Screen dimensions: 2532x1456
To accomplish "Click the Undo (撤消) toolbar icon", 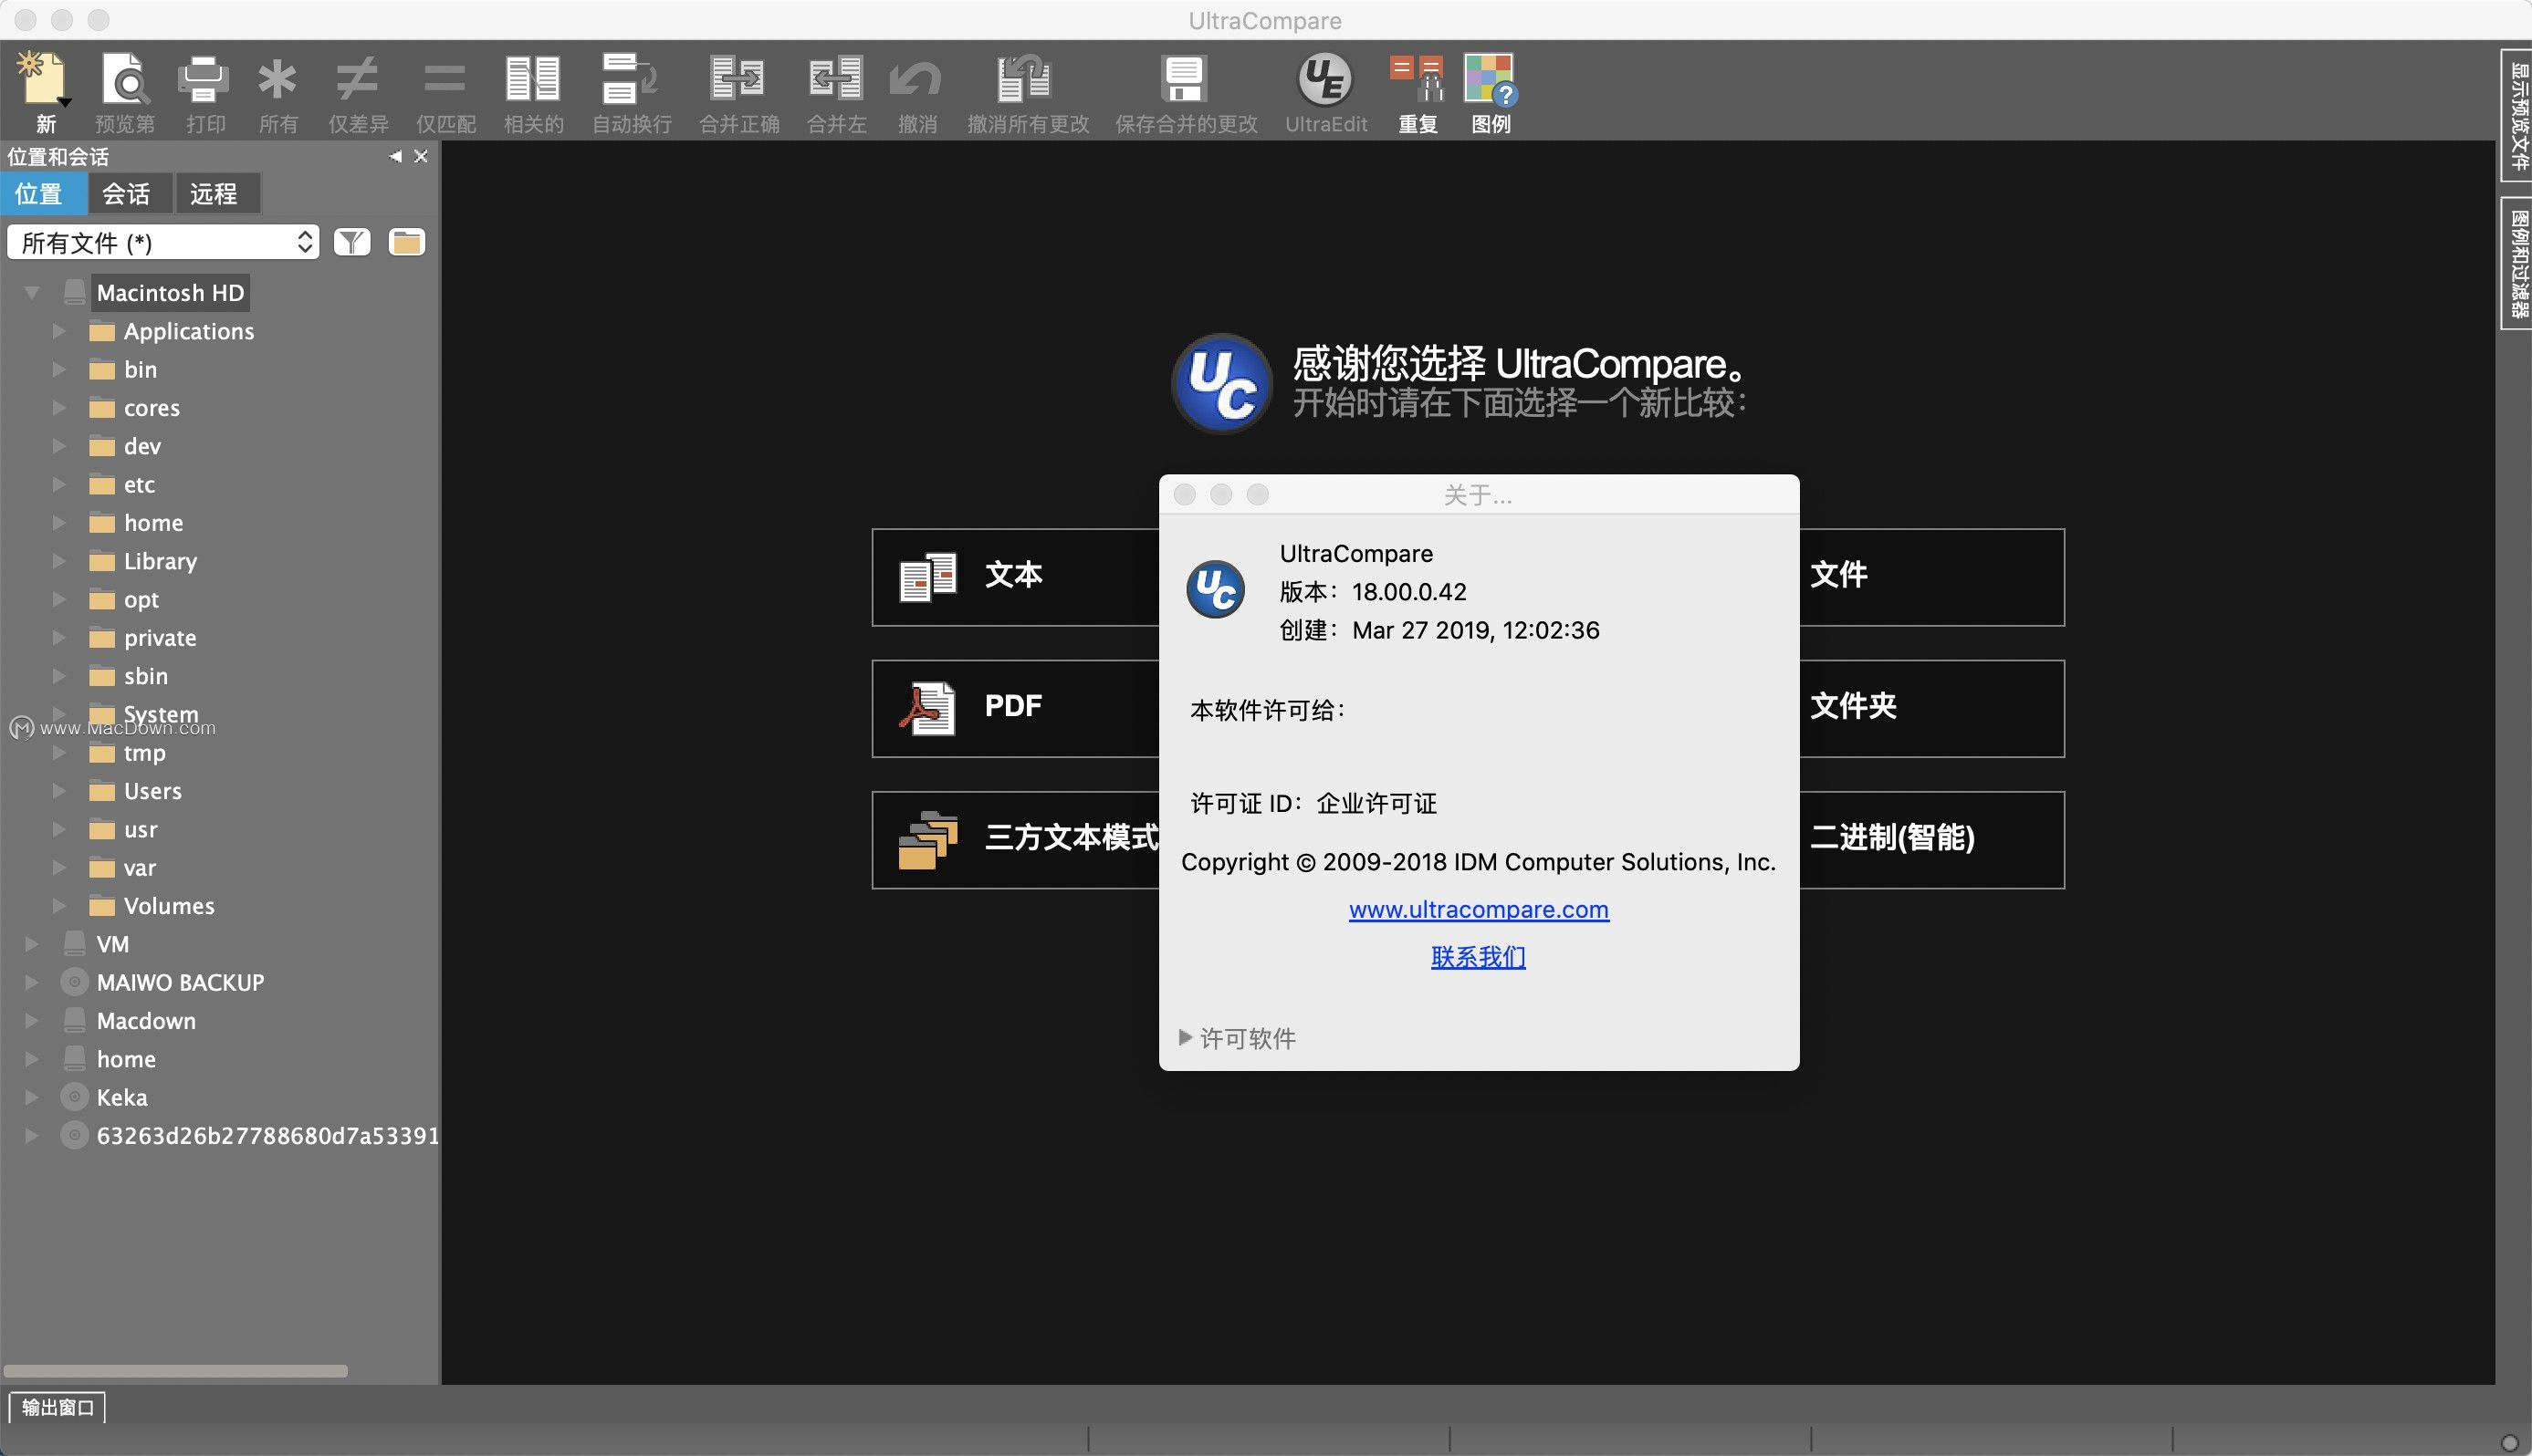I will click(916, 80).
